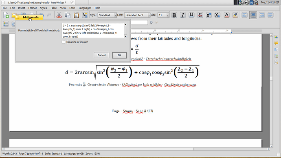Open the Table menu
The width and height of the screenshot is (281, 158).
[53, 8]
